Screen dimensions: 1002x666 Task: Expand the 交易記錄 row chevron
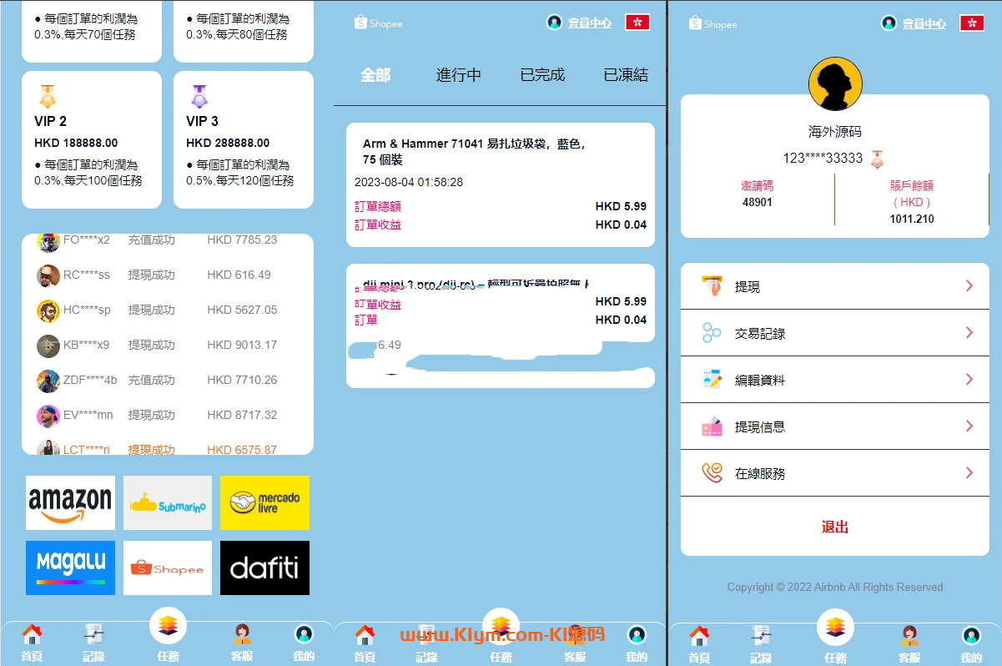pyautogui.click(x=969, y=333)
